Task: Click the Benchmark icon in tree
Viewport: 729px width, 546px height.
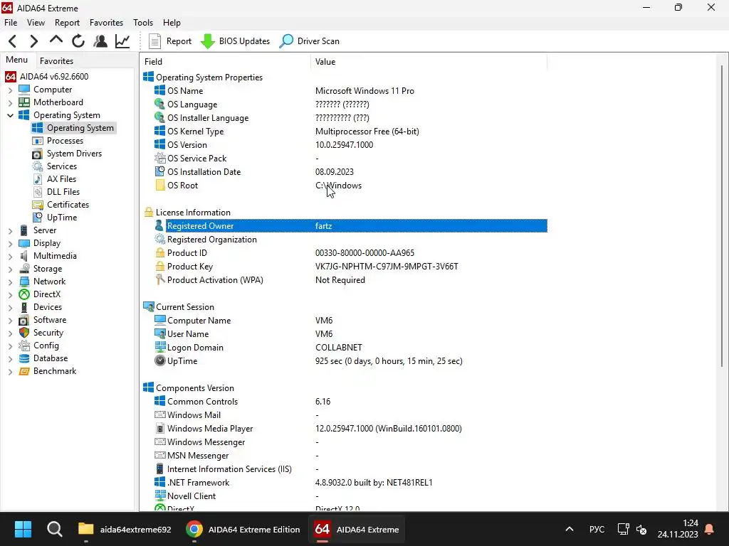Action: click(x=24, y=371)
